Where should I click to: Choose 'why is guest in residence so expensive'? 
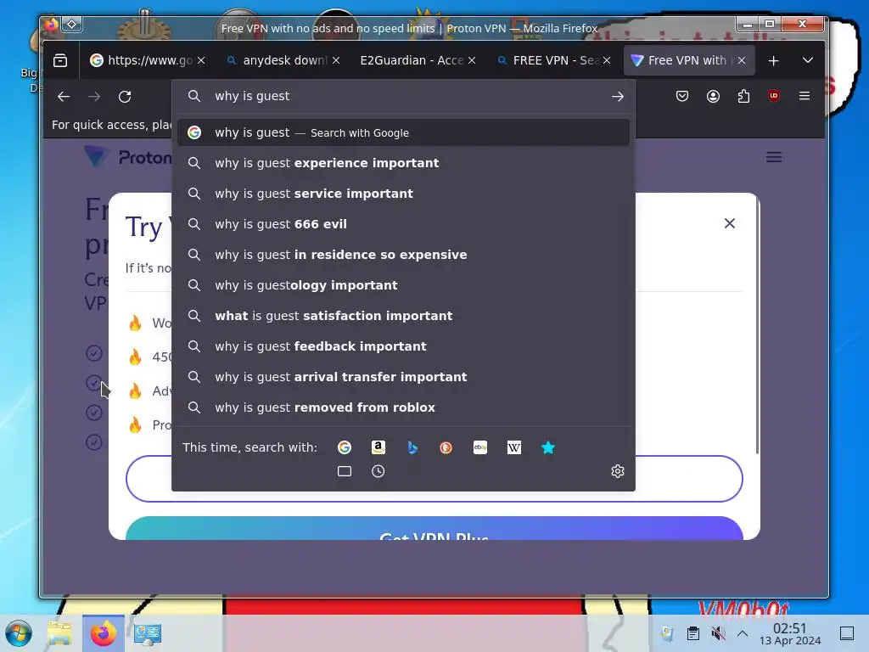point(403,255)
